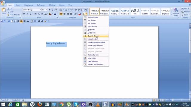This screenshot has width=191, height=107.
Task: Open the Insert tab
Action: (x=18, y=5)
